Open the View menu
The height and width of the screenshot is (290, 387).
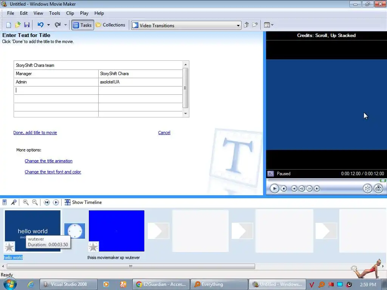point(38,13)
